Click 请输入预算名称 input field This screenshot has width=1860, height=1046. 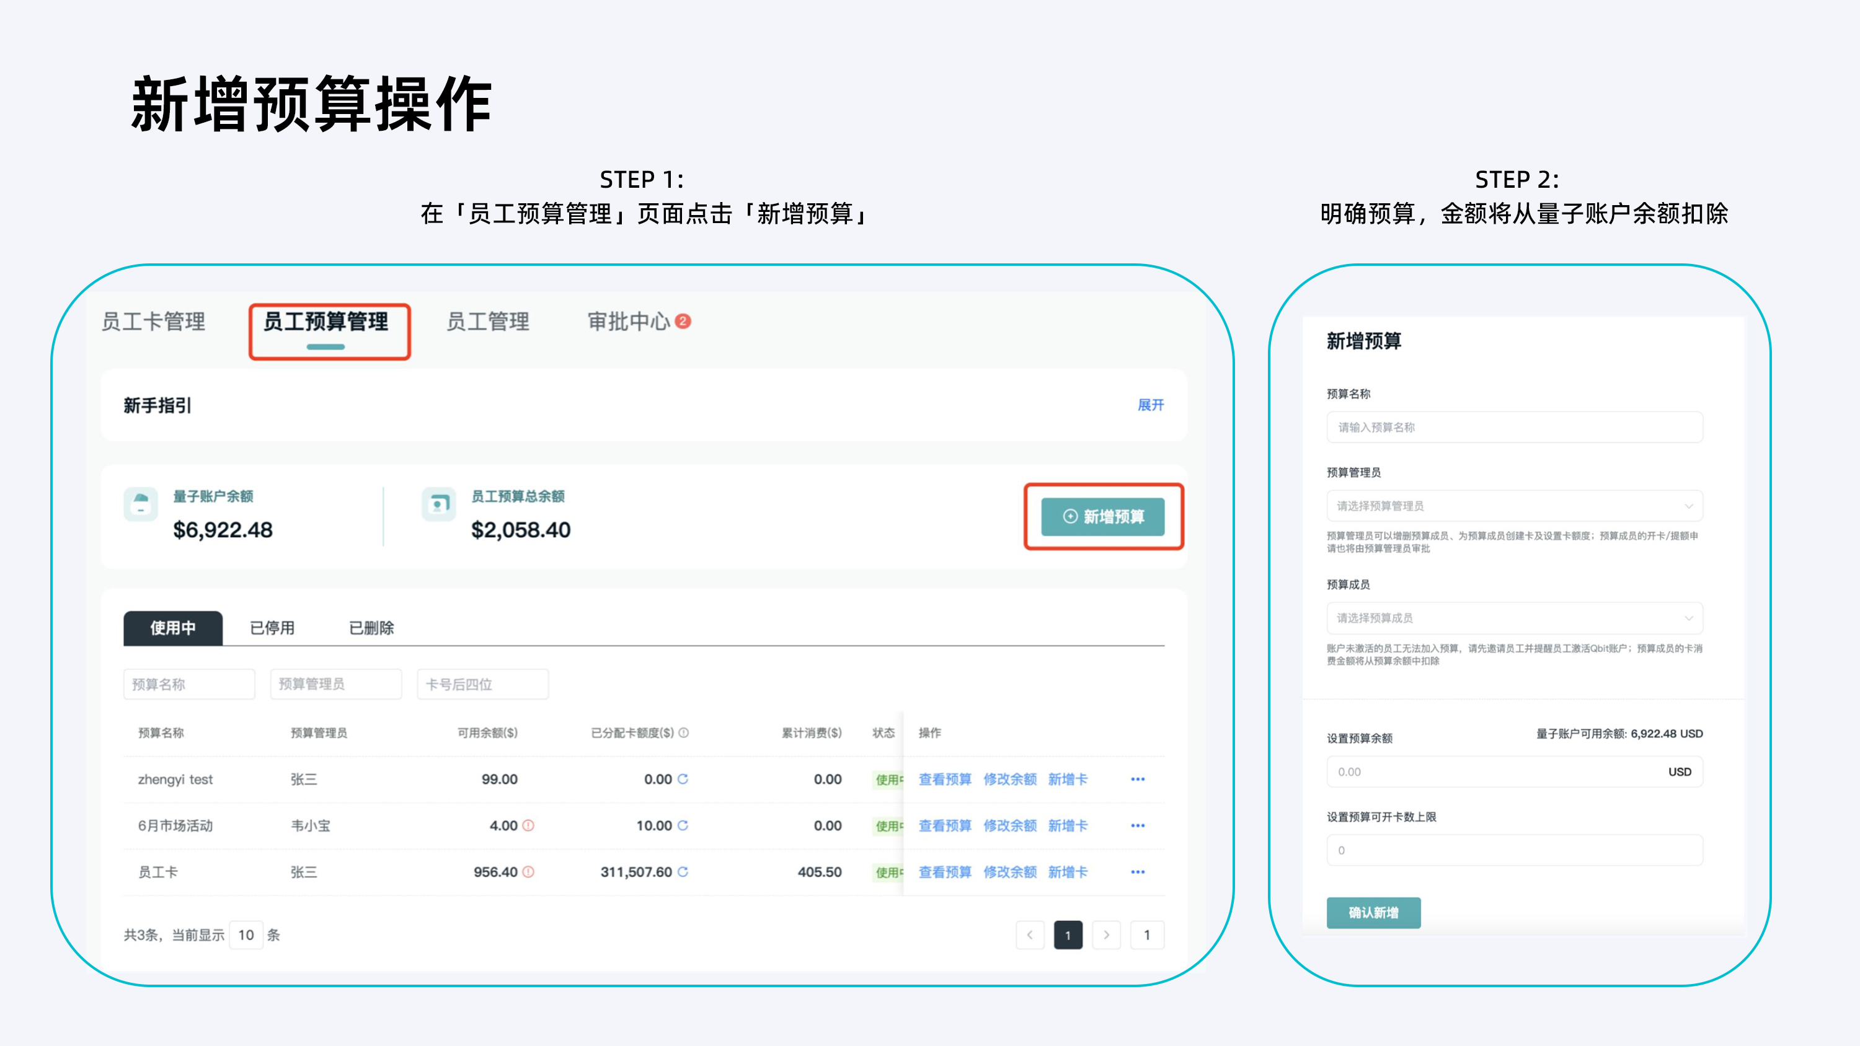[x=1514, y=428]
